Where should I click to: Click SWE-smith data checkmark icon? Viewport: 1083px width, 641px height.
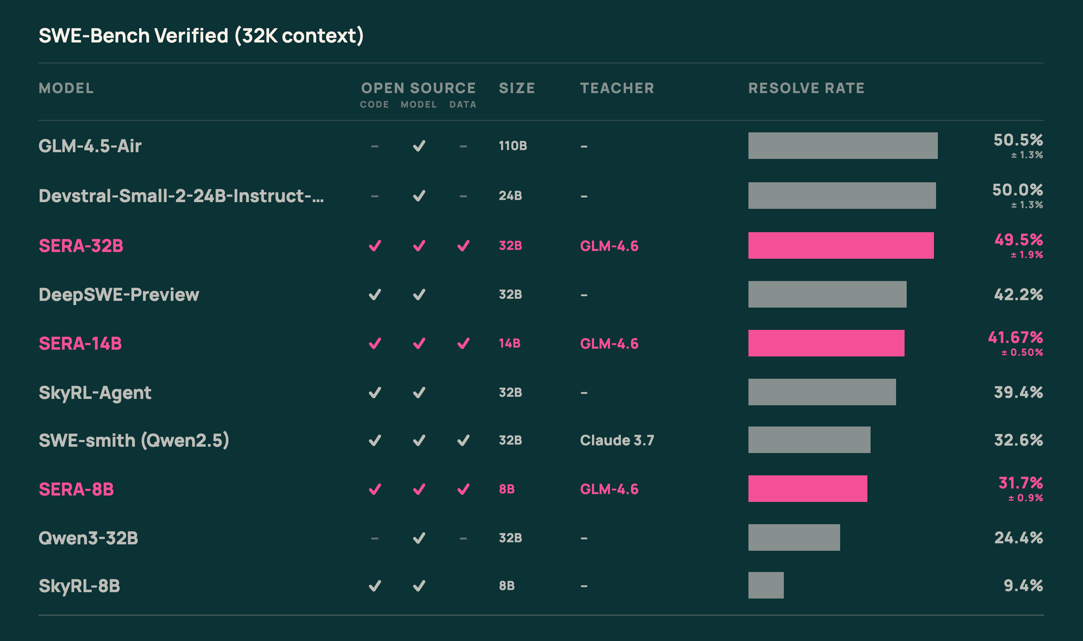point(463,440)
